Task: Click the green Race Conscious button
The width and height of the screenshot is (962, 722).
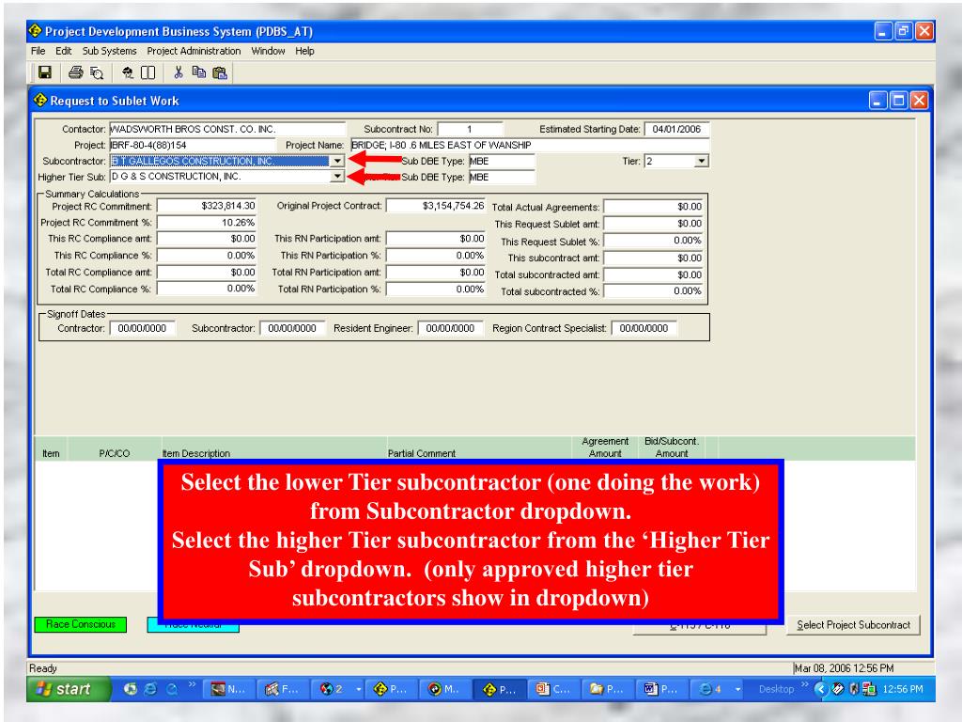Action: [x=81, y=624]
